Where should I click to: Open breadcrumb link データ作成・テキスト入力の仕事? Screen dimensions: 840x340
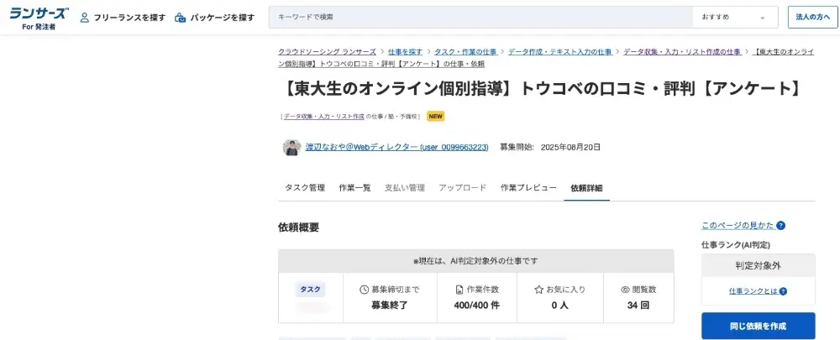(x=559, y=52)
